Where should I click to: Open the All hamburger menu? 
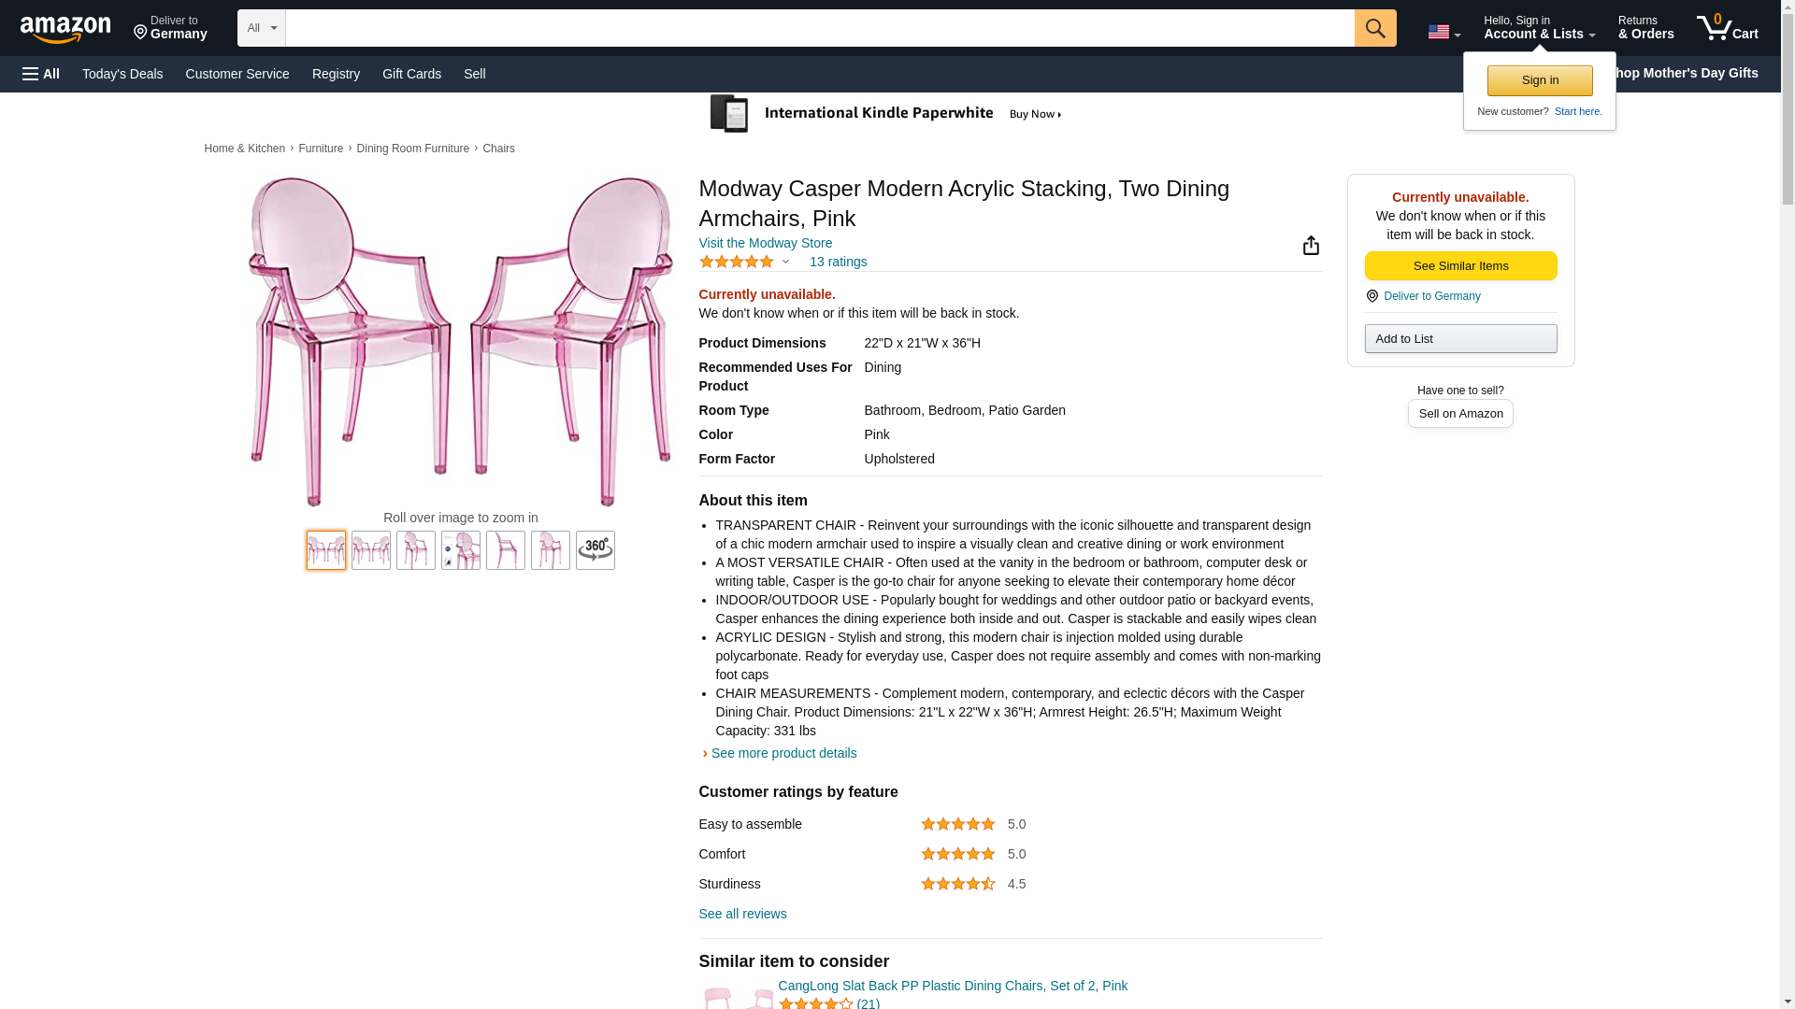(41, 74)
